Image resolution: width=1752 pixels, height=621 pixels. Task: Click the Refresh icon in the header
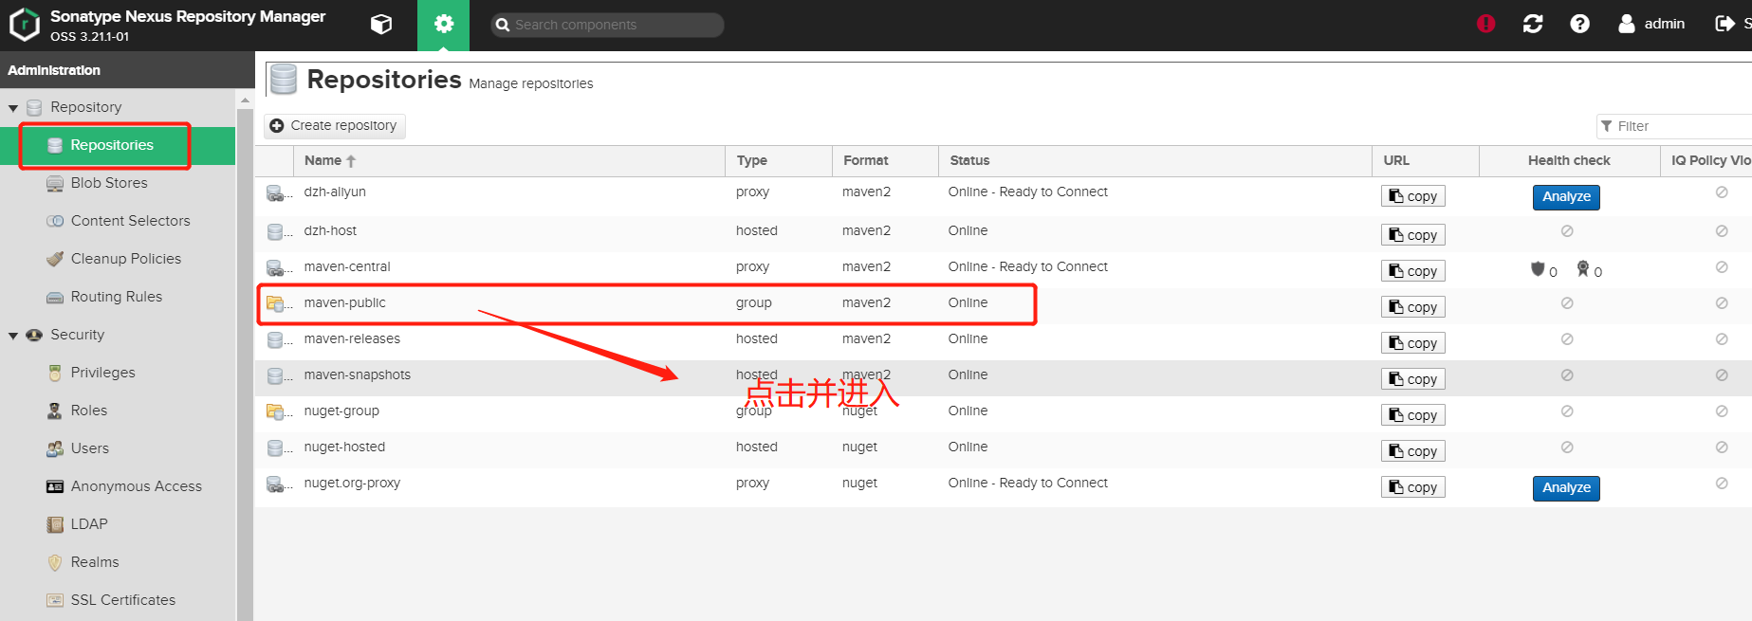[x=1533, y=24]
